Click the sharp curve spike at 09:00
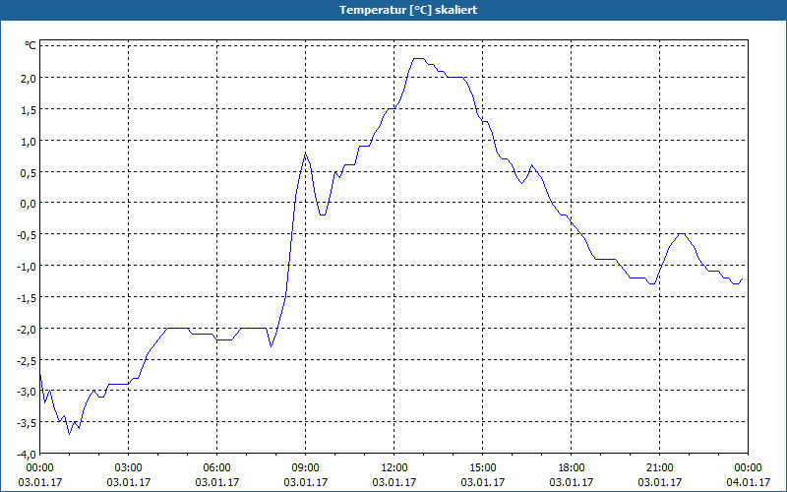The width and height of the screenshot is (787, 492). coord(305,154)
